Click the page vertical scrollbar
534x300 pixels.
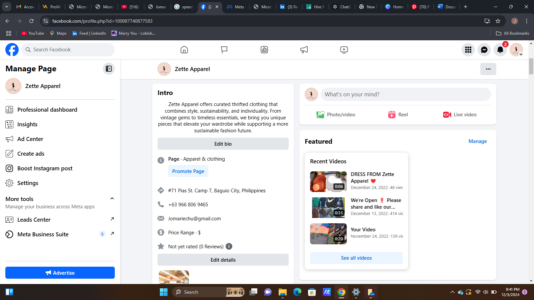(531, 66)
